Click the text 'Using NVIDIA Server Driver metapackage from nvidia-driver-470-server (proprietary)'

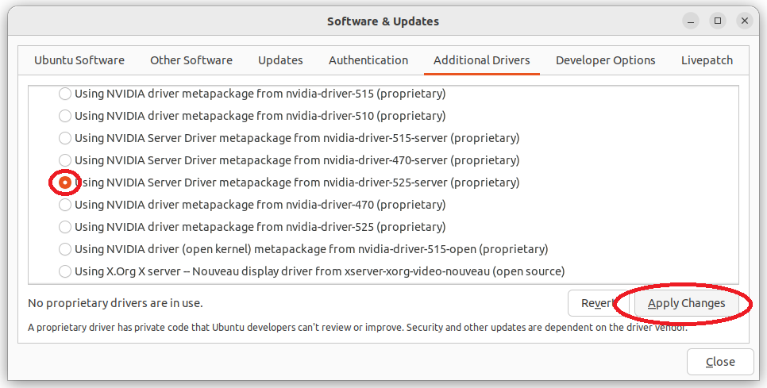click(297, 160)
